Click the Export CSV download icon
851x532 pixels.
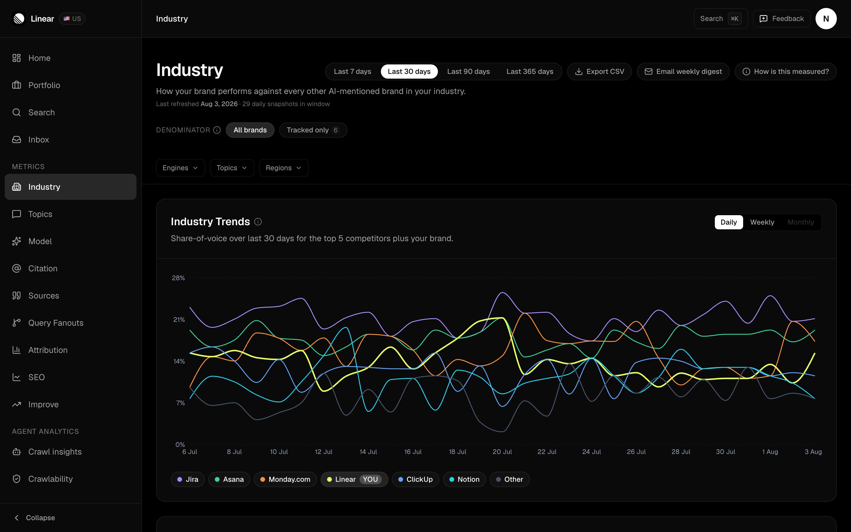579,72
